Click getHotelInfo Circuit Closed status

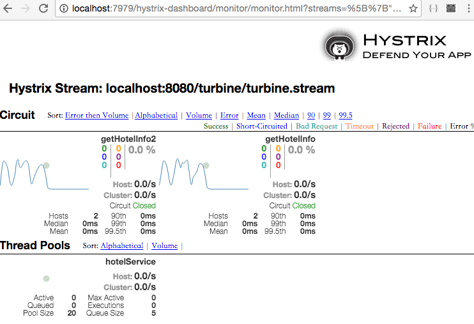[293, 206]
